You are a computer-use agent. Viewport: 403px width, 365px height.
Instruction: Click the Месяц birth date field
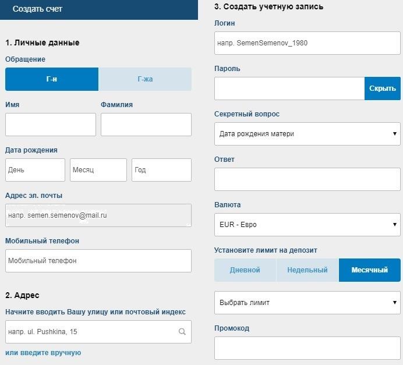[x=98, y=170]
